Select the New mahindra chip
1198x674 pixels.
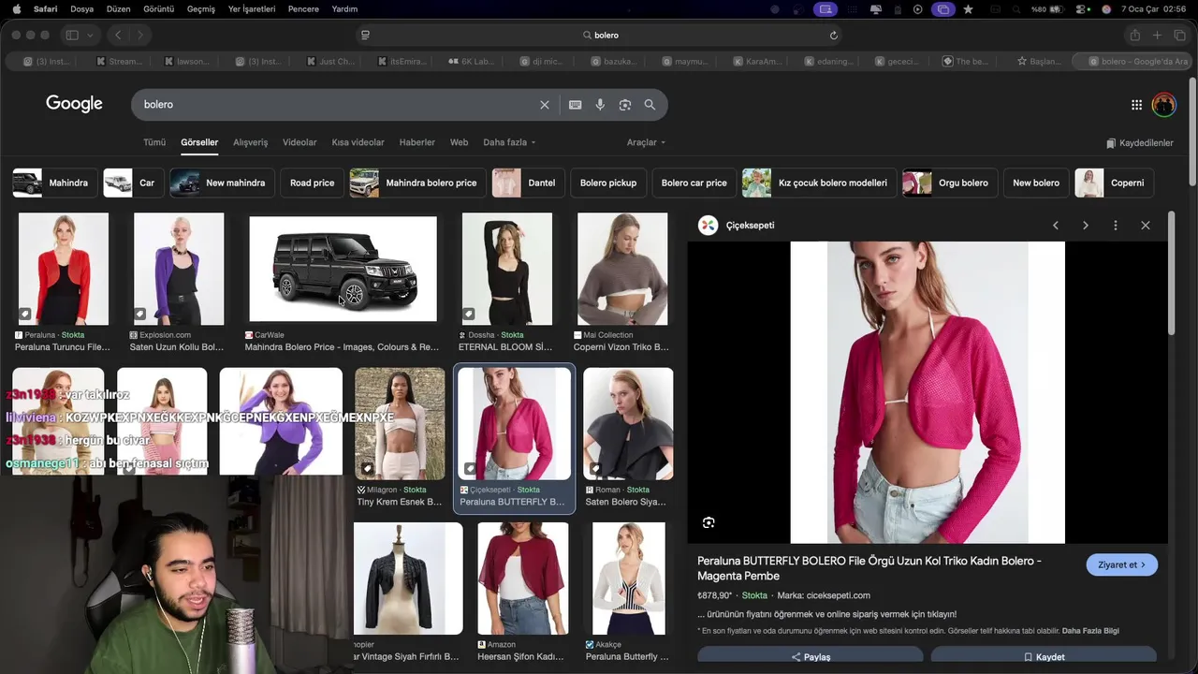[223, 183]
